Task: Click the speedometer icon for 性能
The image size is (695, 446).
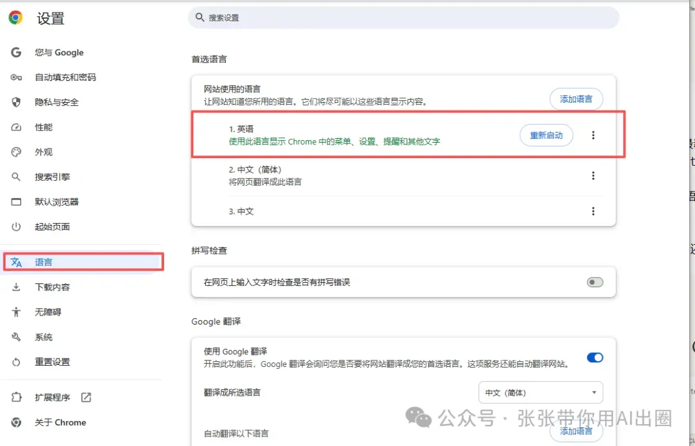Action: 17,127
